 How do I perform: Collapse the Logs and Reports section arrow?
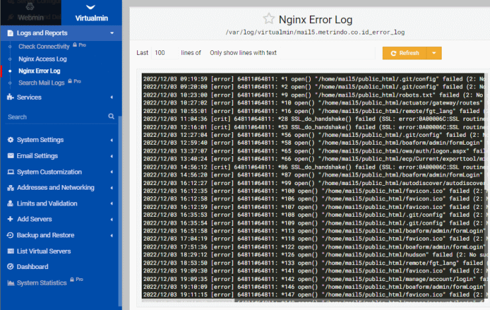click(x=112, y=33)
